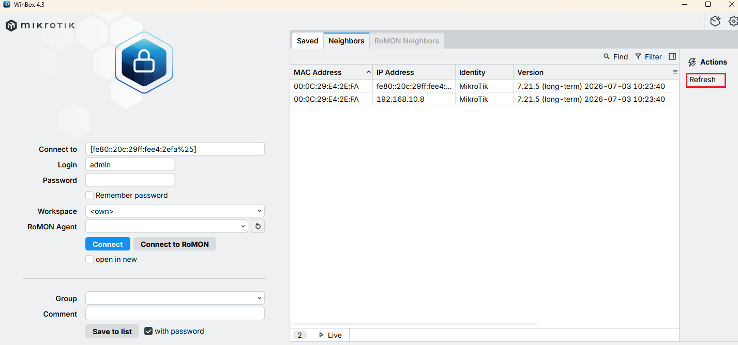
Task: Click Connect to RoMON button
Action: [x=175, y=244]
